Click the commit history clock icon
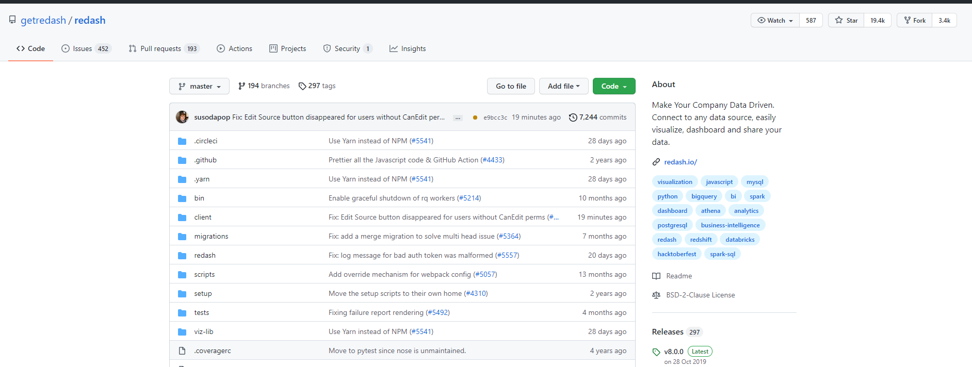Screen dimensions: 972x367 pos(573,118)
